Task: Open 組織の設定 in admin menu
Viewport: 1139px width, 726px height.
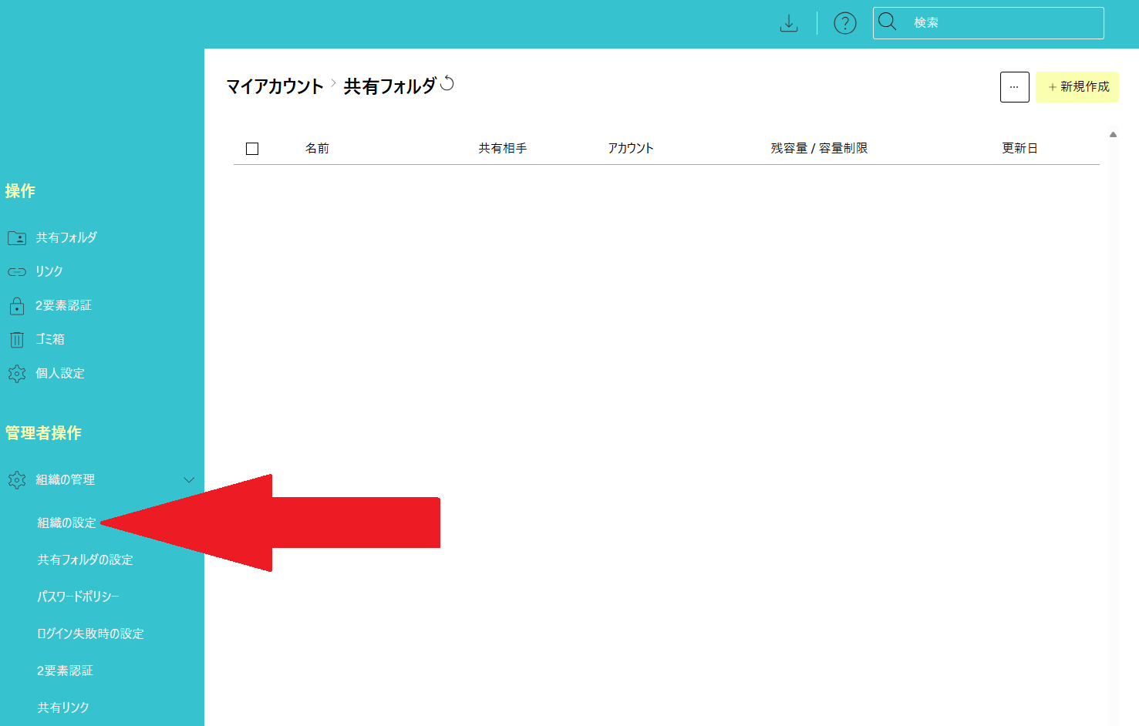Action: (x=67, y=523)
